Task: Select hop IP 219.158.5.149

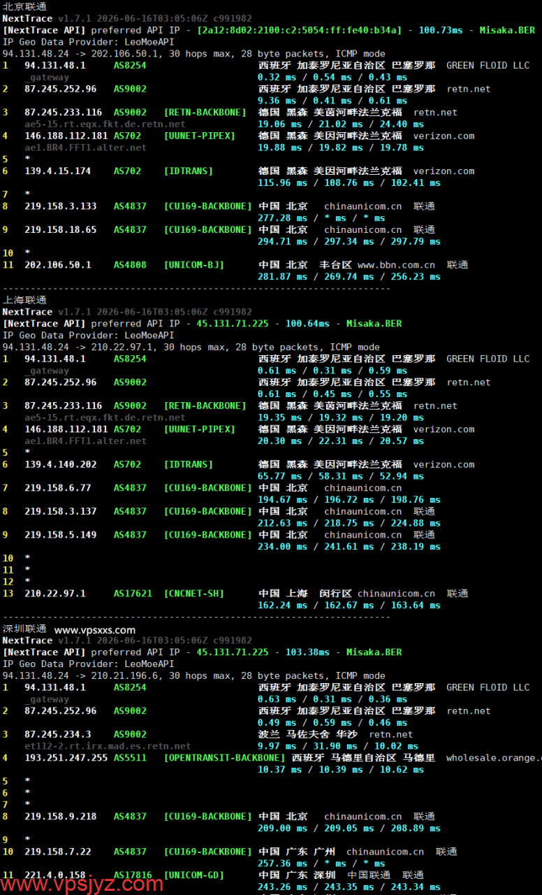Action: click(x=61, y=535)
